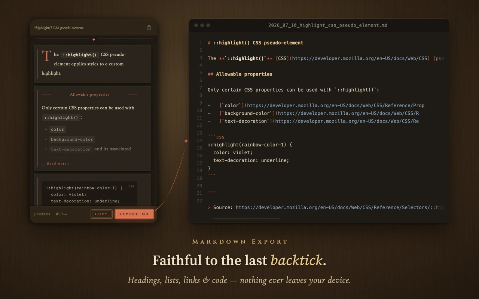Click the 'color' code chip in list
The height and width of the screenshot is (299, 479).
[58, 129]
